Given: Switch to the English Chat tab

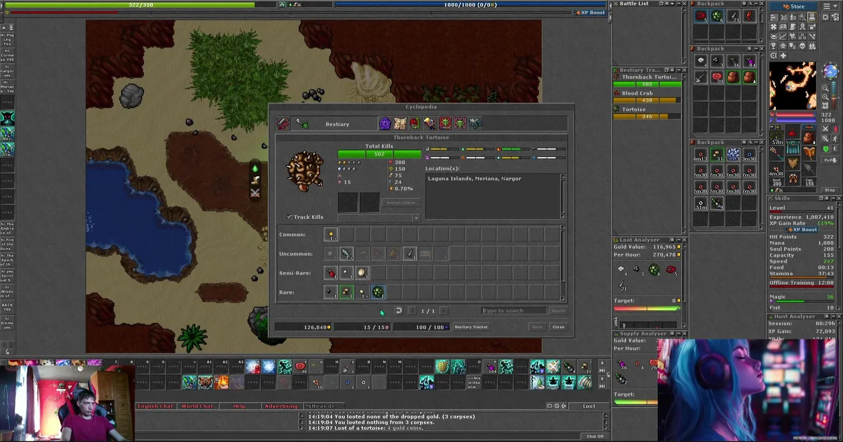Looking at the screenshot, I should click(156, 406).
